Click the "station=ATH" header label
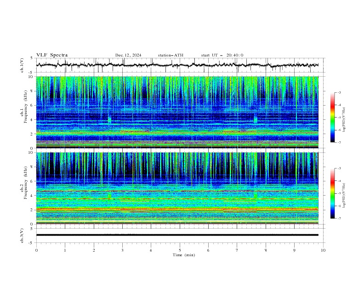364x281 pixels. coord(171,55)
